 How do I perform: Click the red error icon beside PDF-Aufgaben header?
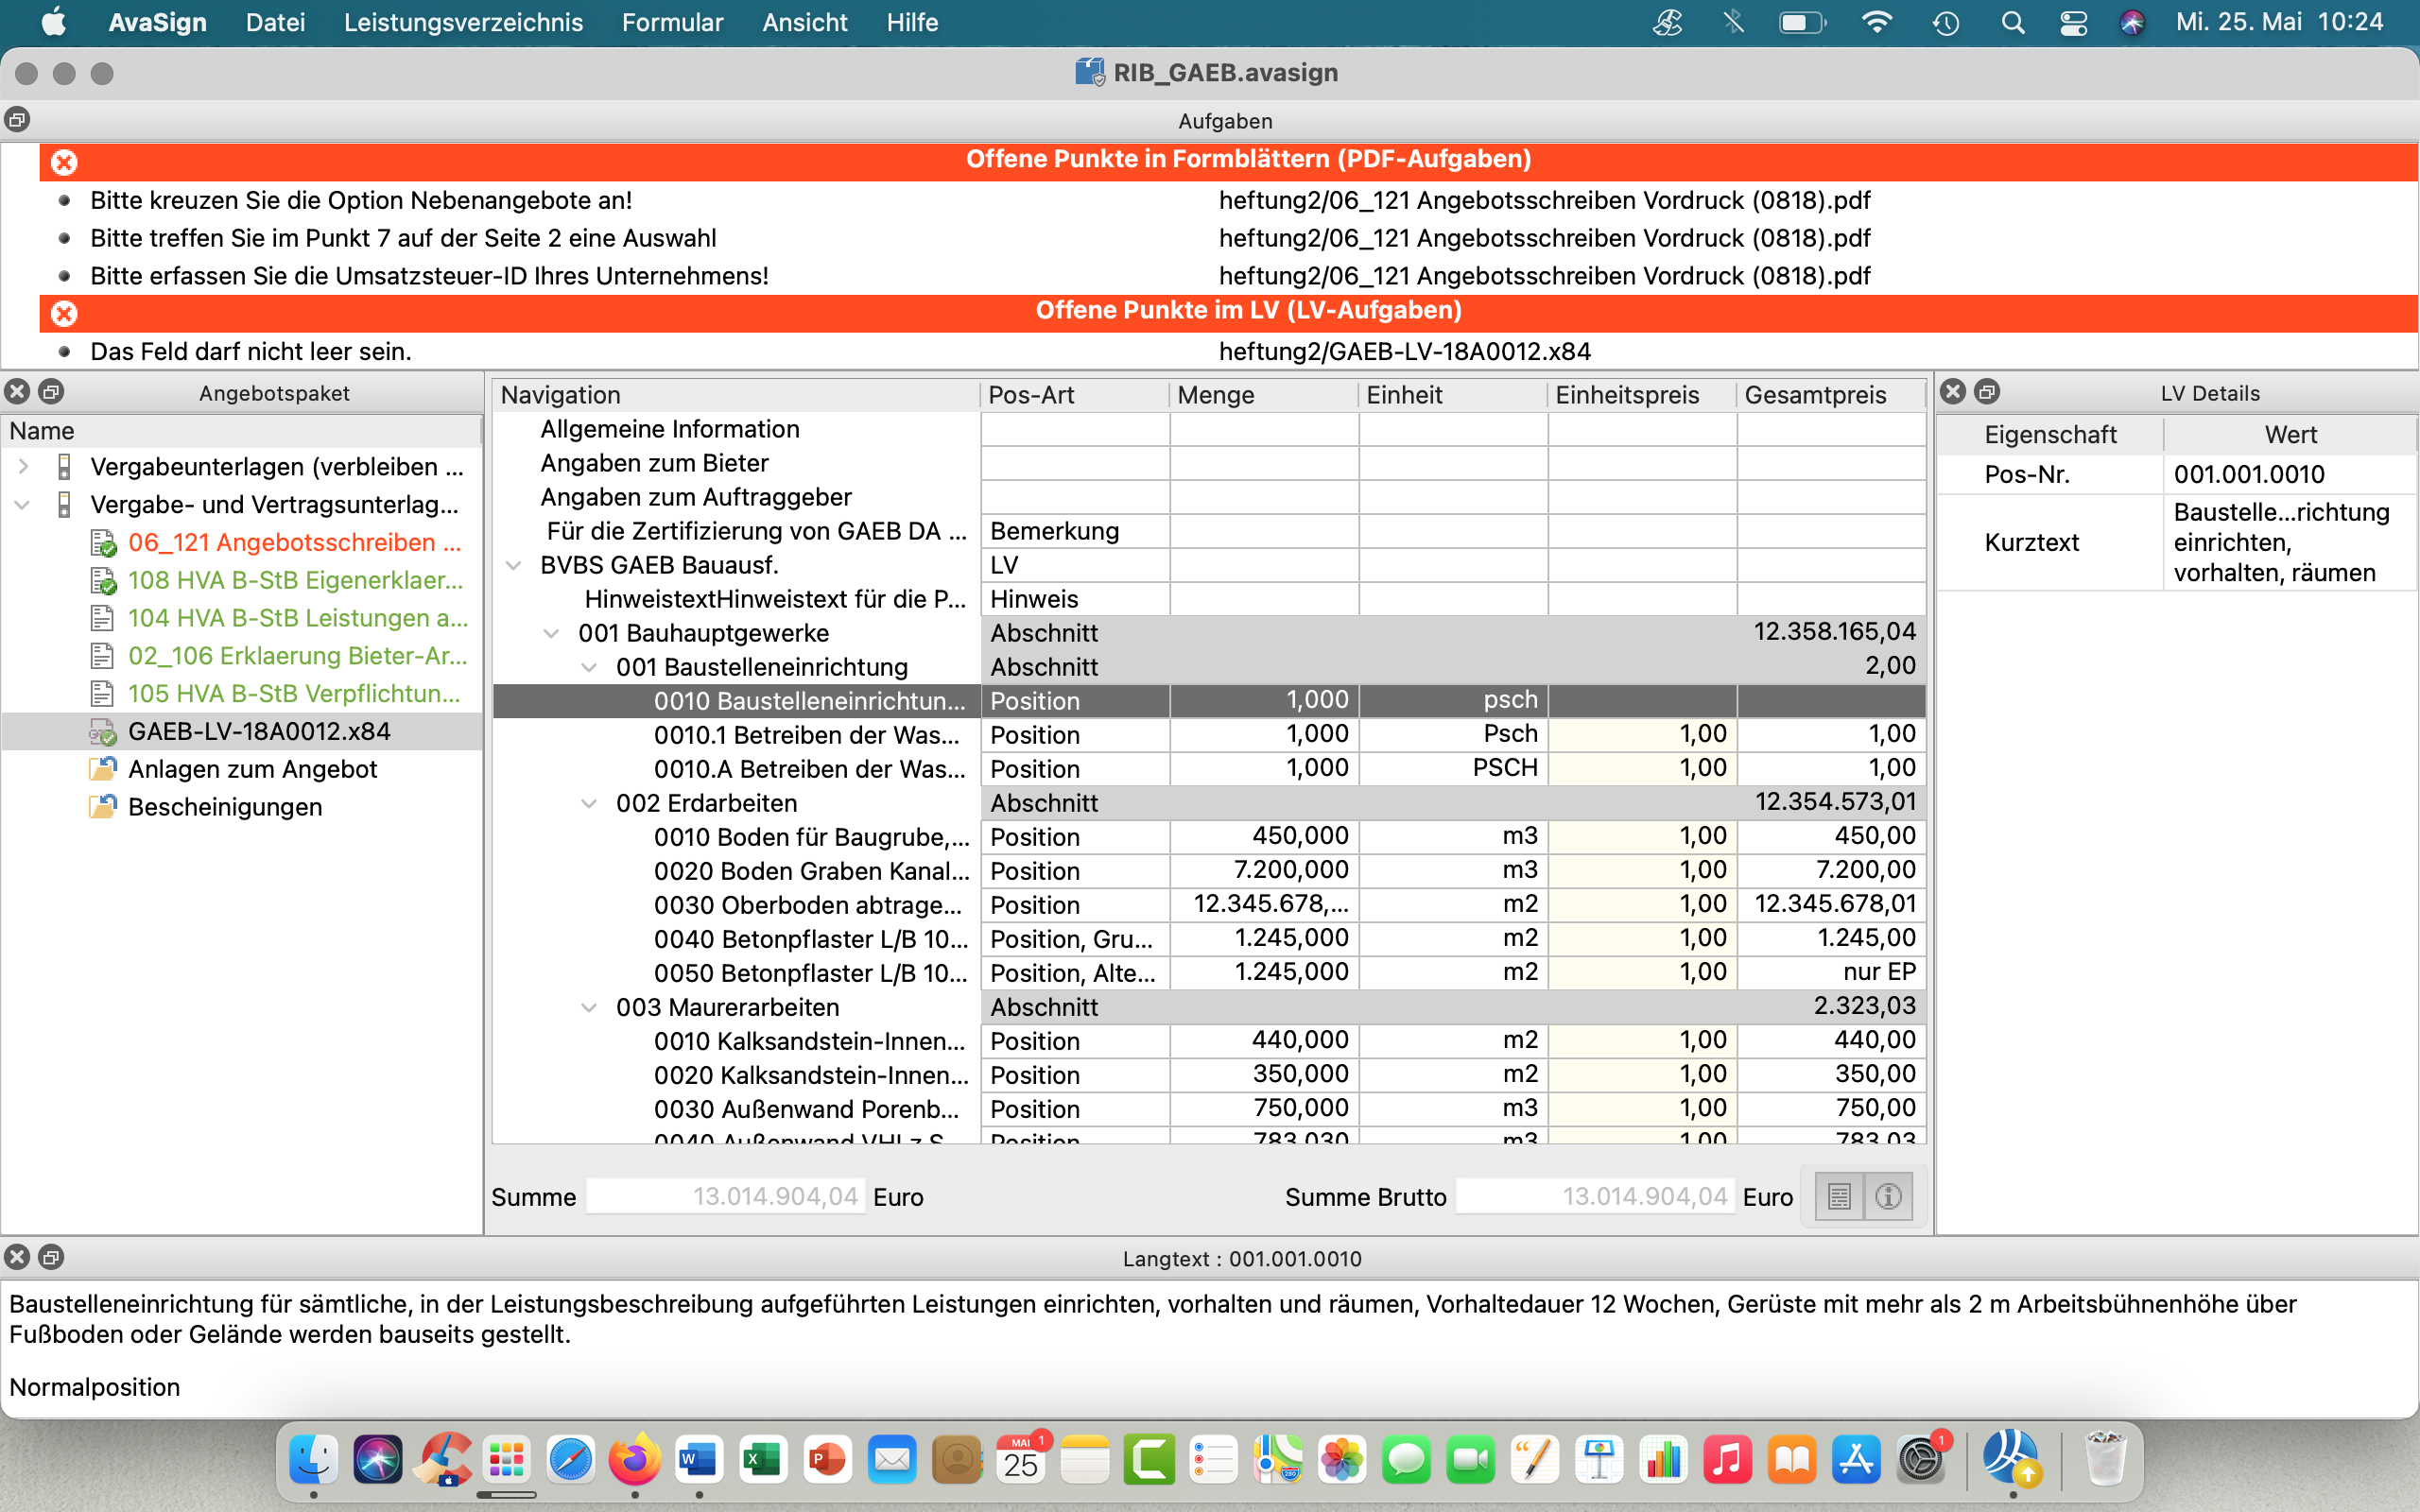pyautogui.click(x=65, y=161)
